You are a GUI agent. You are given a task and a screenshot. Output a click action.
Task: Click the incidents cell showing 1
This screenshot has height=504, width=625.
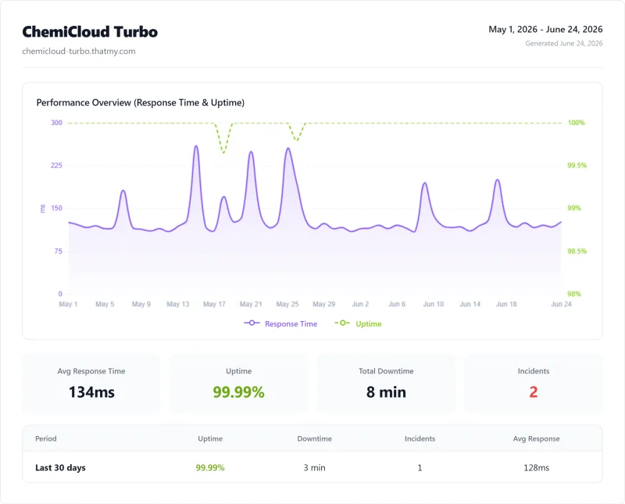[420, 468]
